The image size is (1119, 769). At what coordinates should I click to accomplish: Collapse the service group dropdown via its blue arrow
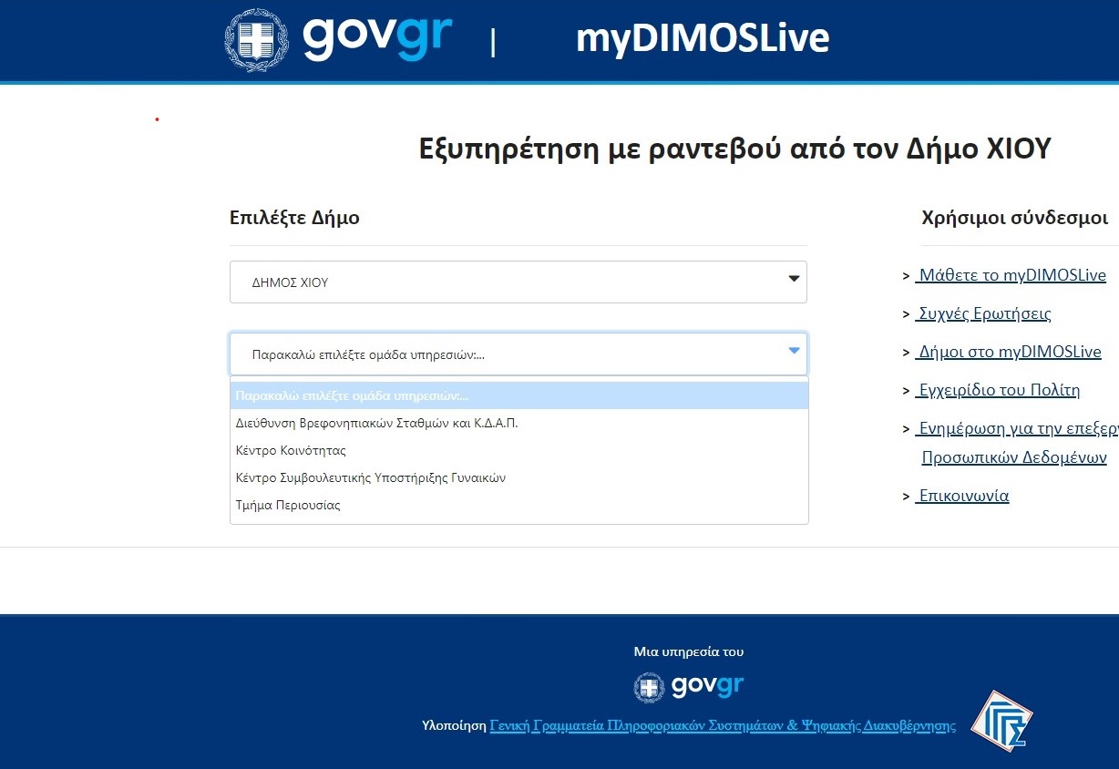(x=794, y=351)
